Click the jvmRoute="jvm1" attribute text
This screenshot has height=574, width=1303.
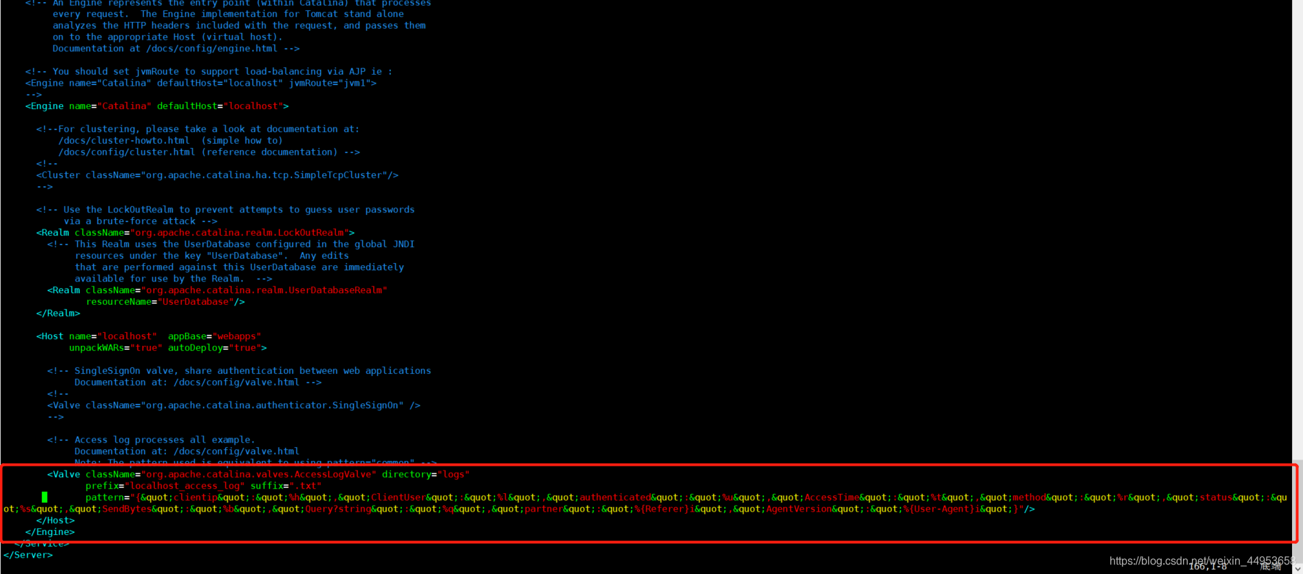click(330, 83)
